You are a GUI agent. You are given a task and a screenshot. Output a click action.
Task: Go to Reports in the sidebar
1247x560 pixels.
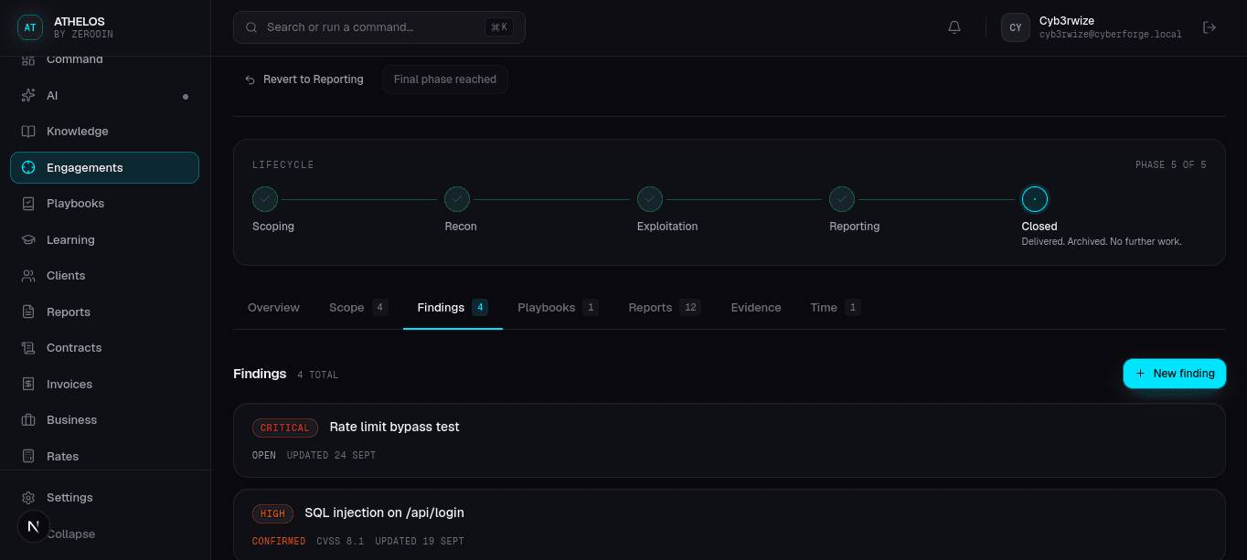(104, 312)
